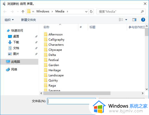Viewport: 149px width, 115px height.
Task: Click the address bar folder icon
Action: pos(29,11)
